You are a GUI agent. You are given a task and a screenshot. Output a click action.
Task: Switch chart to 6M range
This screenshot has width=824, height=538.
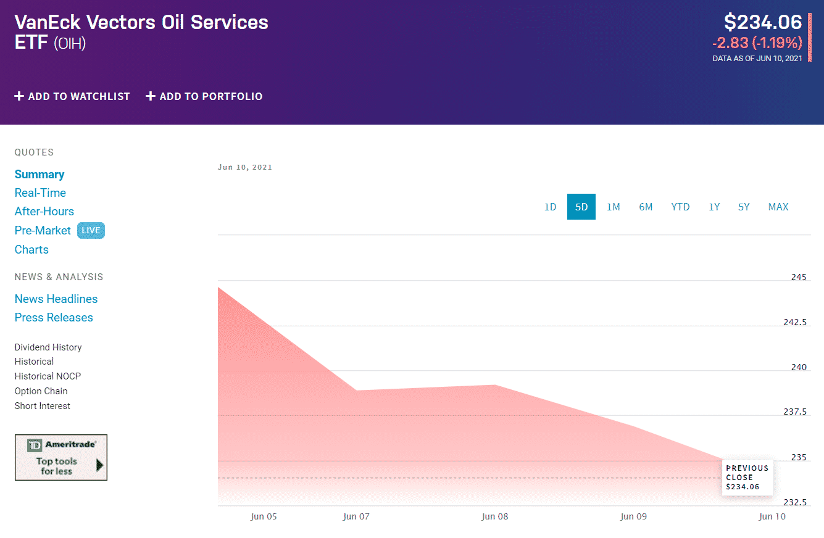(646, 207)
